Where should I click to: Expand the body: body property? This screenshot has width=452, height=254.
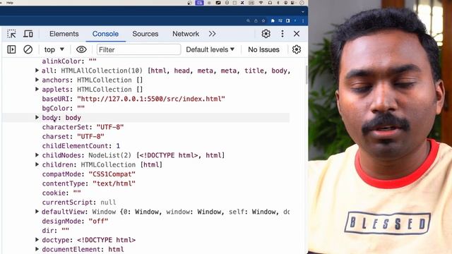click(37, 118)
